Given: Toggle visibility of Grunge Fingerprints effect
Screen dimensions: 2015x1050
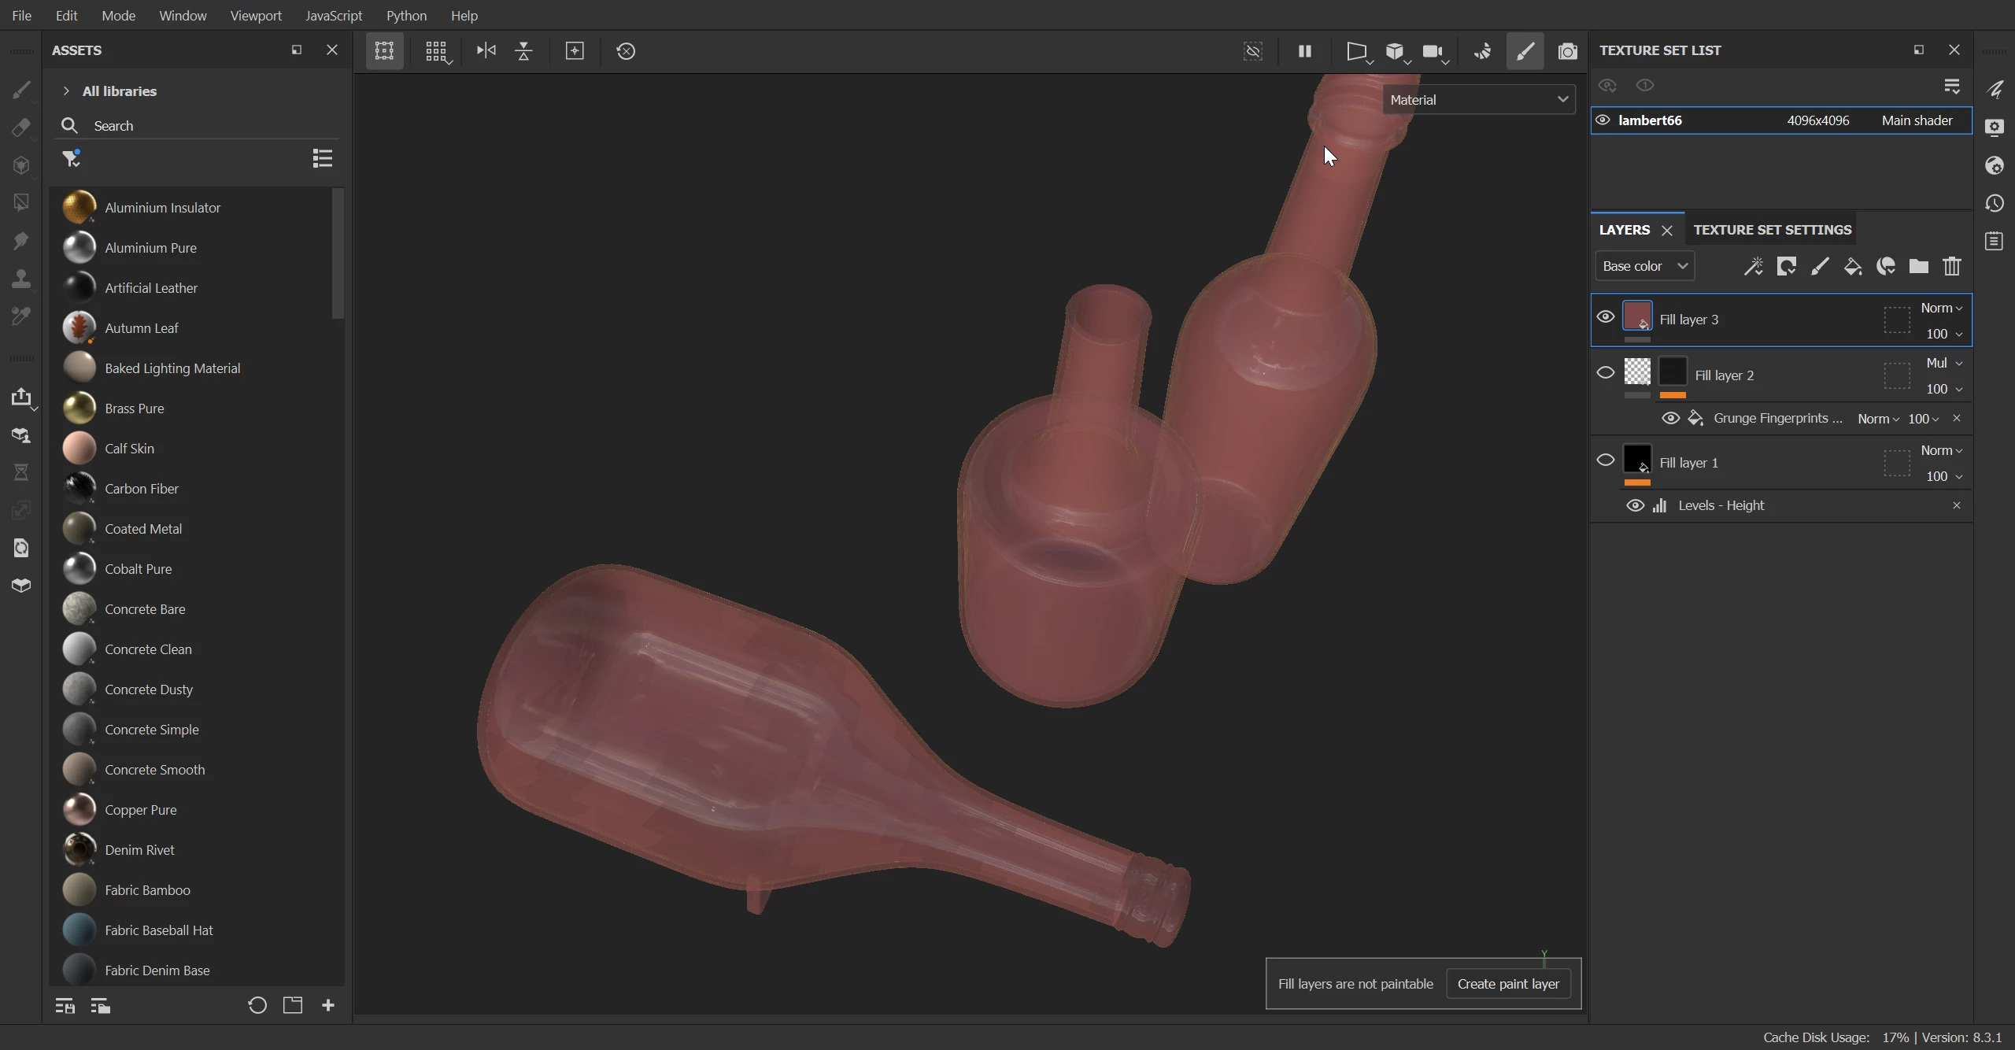Looking at the screenshot, I should point(1670,419).
